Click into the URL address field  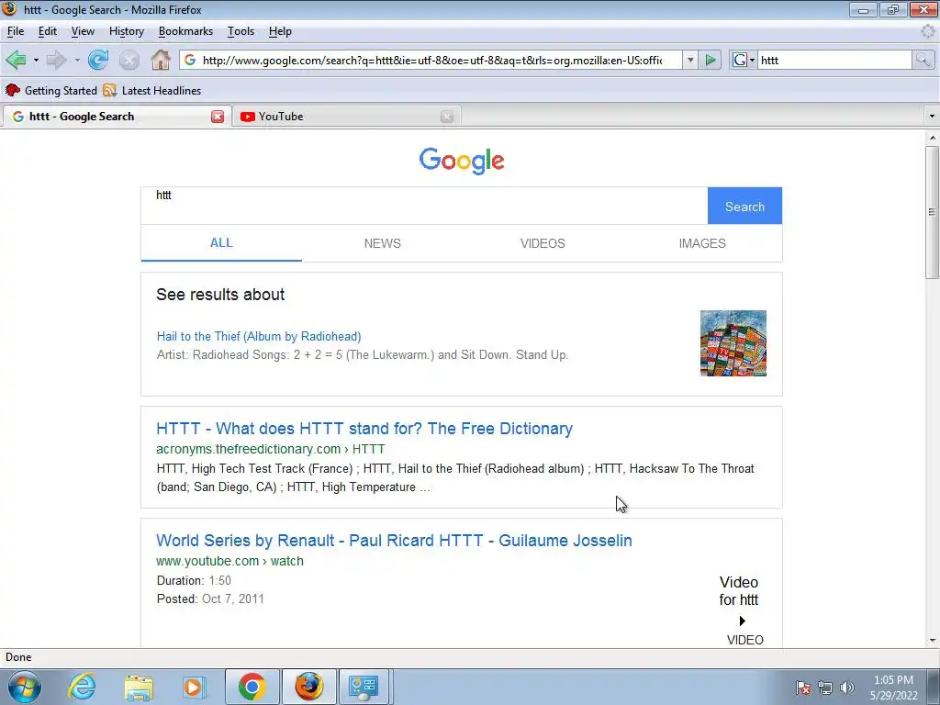[431, 60]
